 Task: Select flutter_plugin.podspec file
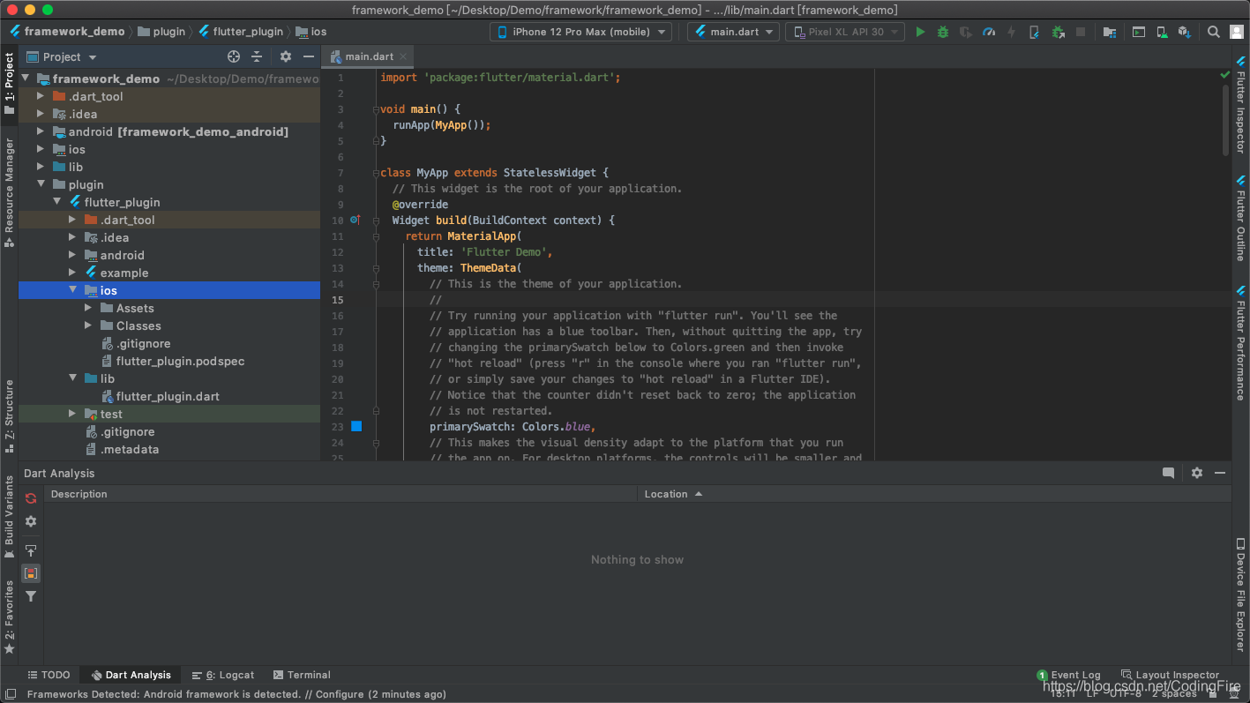pos(180,361)
